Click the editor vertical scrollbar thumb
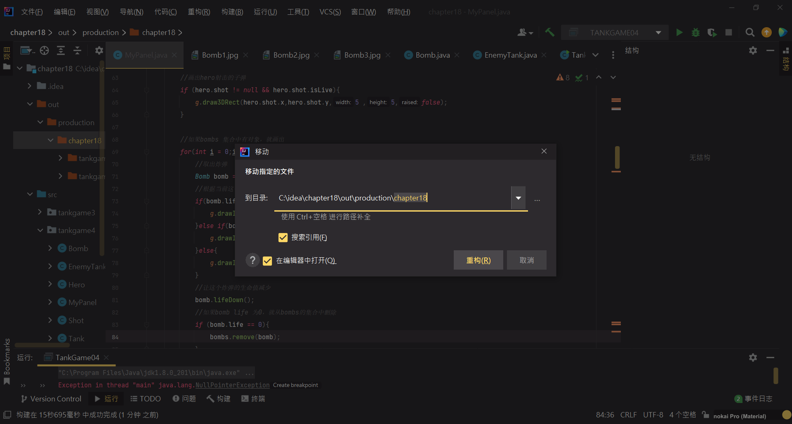792x424 pixels. pos(617,157)
